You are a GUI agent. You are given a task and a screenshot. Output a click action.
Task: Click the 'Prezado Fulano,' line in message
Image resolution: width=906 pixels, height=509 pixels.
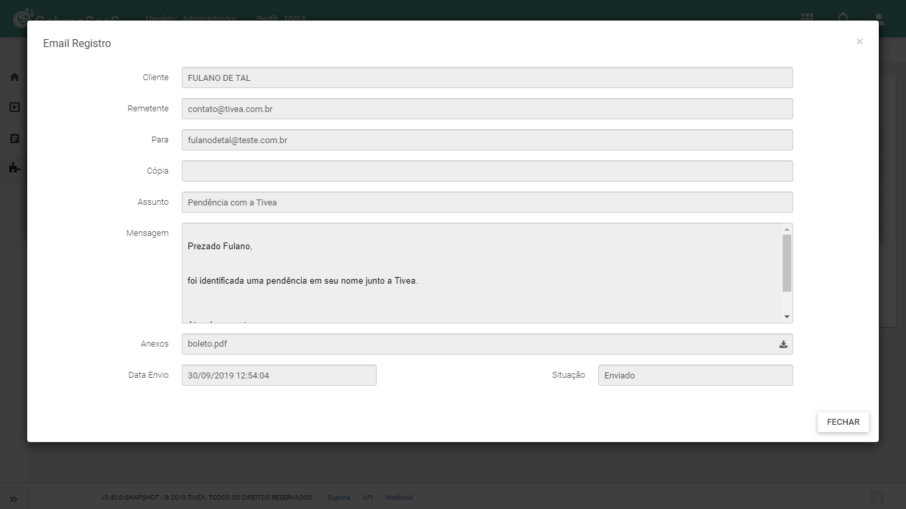220,247
